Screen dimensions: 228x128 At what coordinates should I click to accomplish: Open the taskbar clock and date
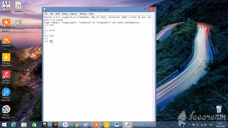221,125
